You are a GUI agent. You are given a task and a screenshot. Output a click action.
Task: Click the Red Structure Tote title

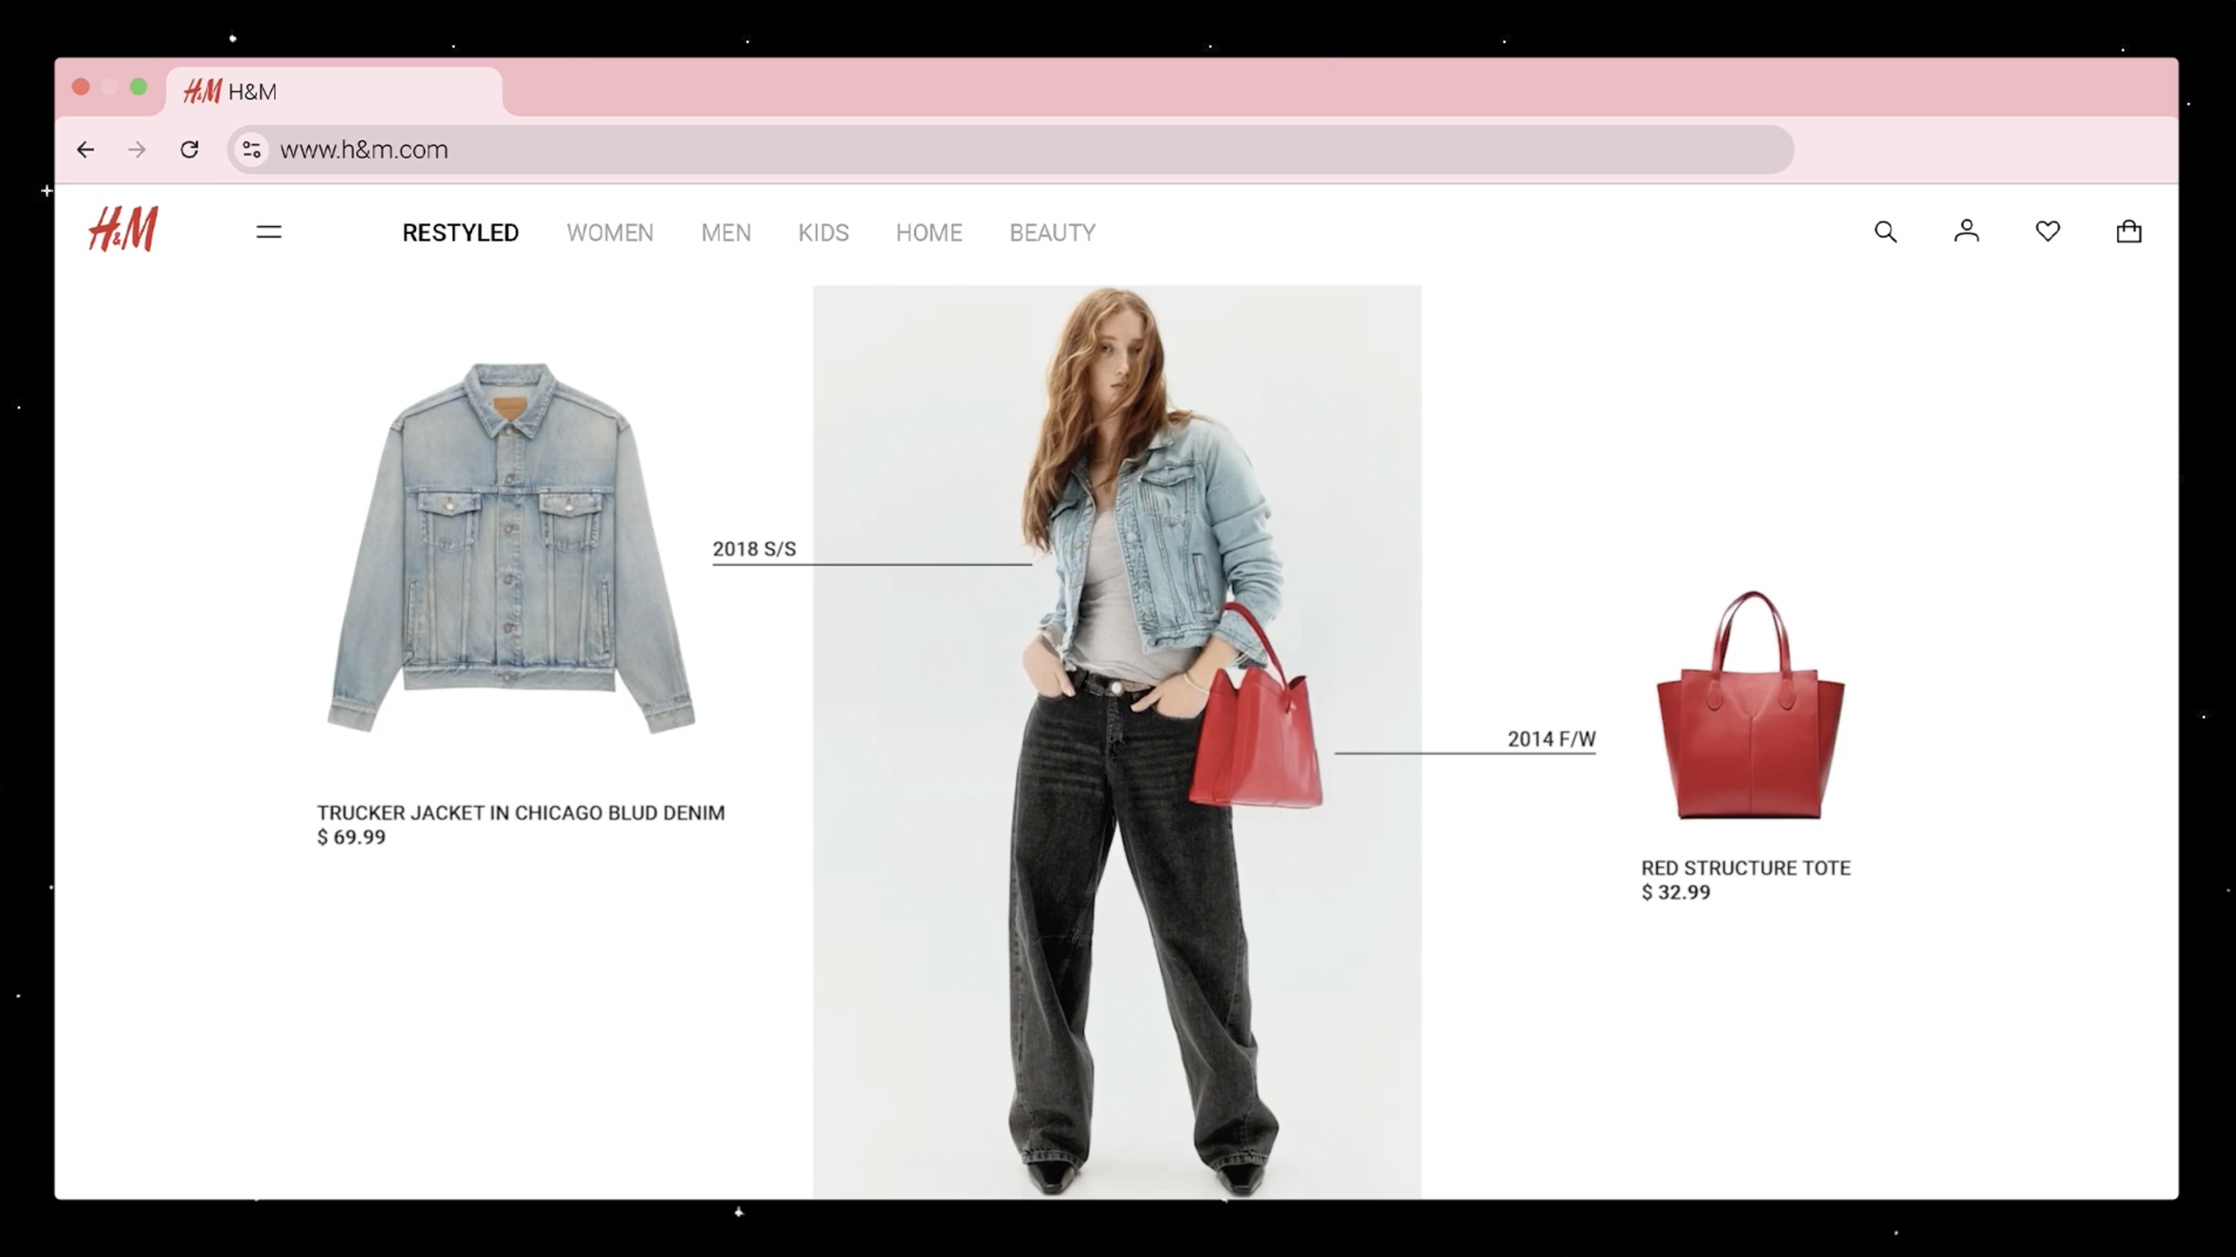(x=1745, y=868)
